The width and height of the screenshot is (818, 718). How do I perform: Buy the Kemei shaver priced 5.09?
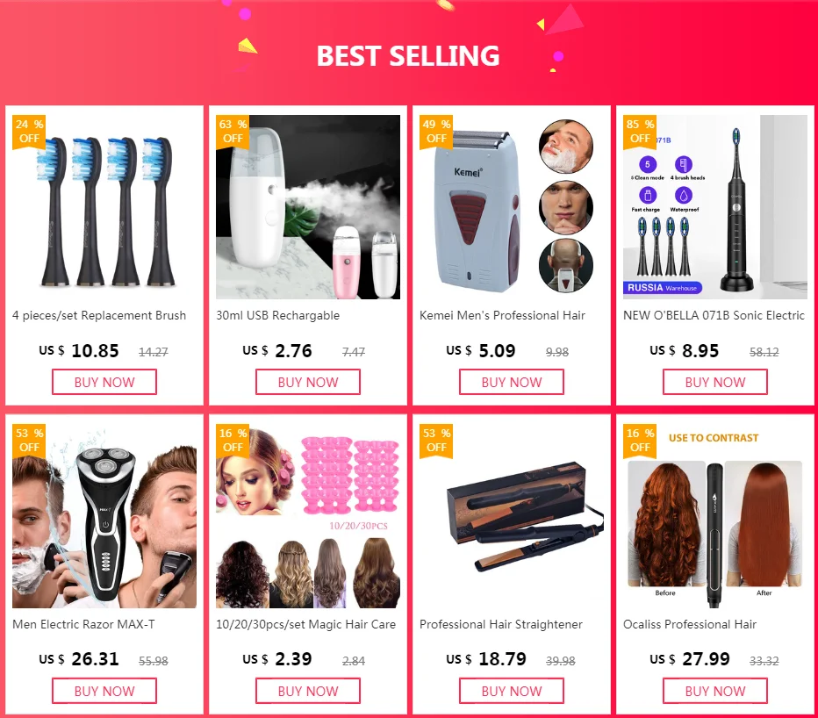point(512,382)
